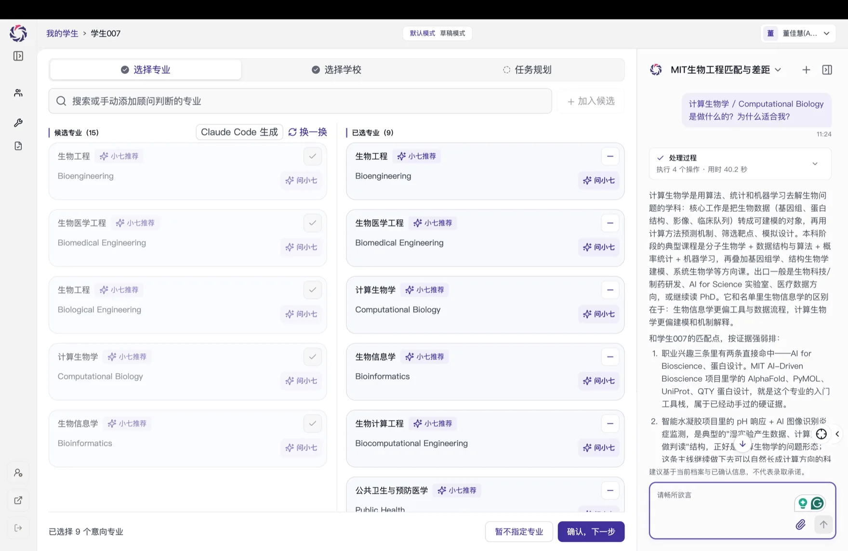Check candidate Bioinformatics' checkbox
The image size is (848, 551).
tap(313, 424)
